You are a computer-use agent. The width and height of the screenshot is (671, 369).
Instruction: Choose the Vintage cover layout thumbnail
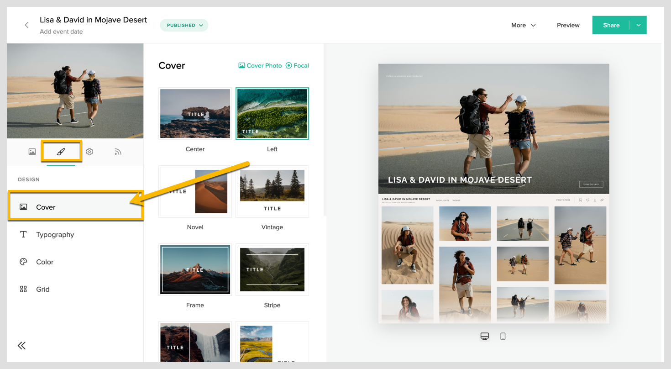click(272, 191)
